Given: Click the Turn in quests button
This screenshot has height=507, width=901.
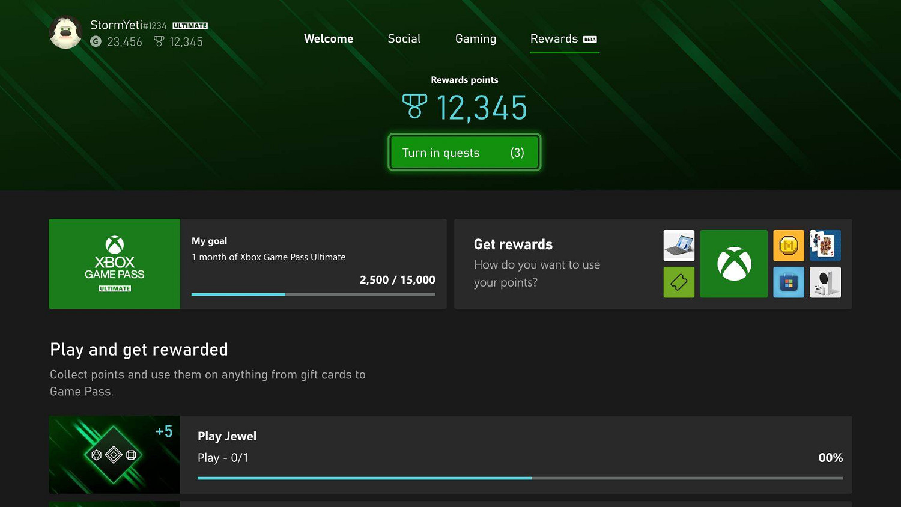Looking at the screenshot, I should click(464, 152).
